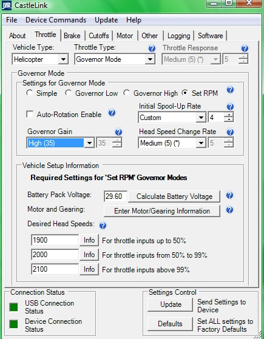Show help for Auto-Rotation Enable
264x339 pixels.
coord(112,113)
